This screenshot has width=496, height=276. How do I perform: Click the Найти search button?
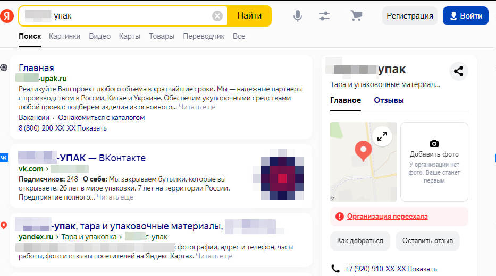249,16
